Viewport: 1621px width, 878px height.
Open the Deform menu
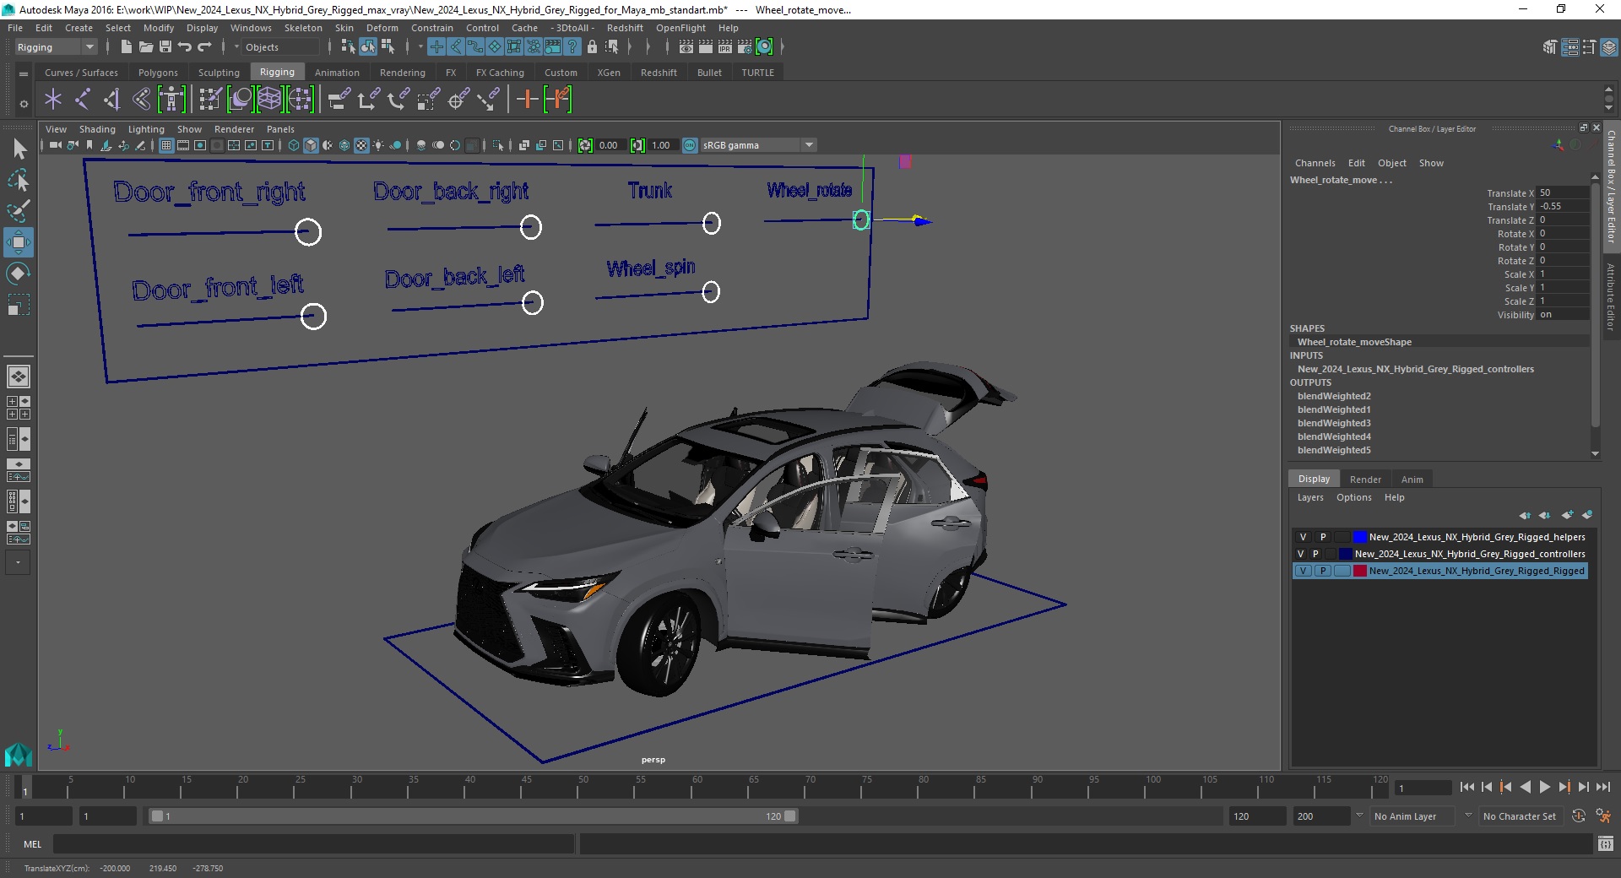click(x=382, y=28)
